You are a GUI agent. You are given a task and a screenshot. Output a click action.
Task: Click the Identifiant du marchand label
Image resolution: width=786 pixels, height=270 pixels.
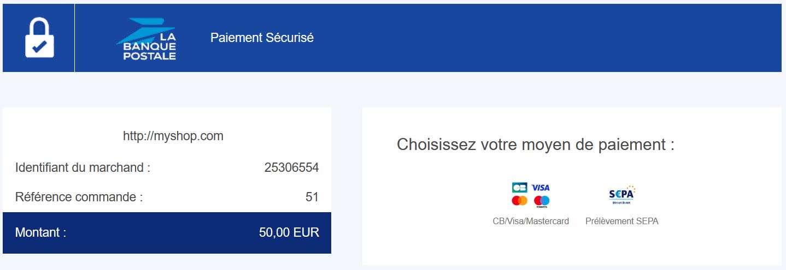tap(83, 167)
